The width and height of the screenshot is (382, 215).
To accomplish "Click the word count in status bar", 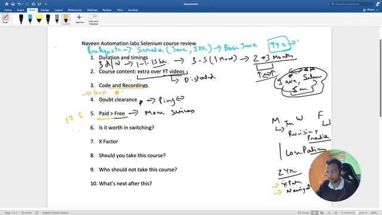I will [x=26, y=213].
